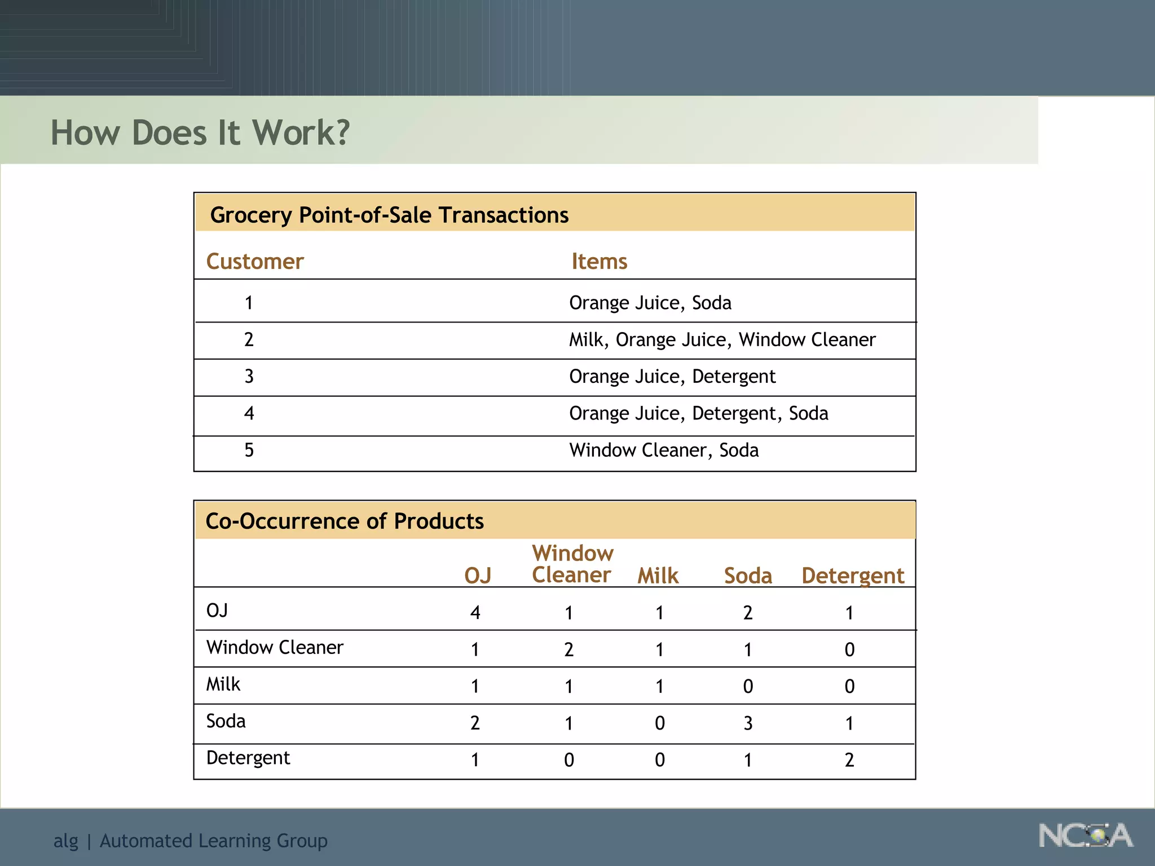Click the 'Items' column heading

click(599, 262)
